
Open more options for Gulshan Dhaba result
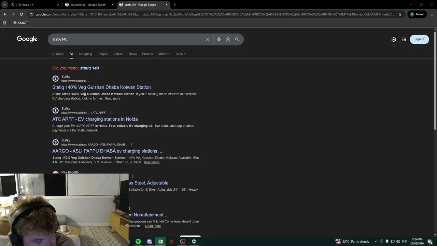(x=95, y=81)
